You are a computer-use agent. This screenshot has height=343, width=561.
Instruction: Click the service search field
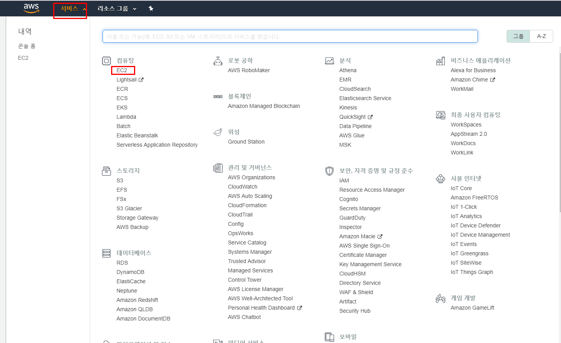(x=290, y=36)
